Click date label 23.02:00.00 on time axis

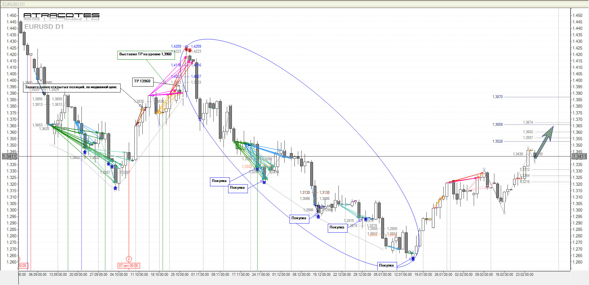524,275
